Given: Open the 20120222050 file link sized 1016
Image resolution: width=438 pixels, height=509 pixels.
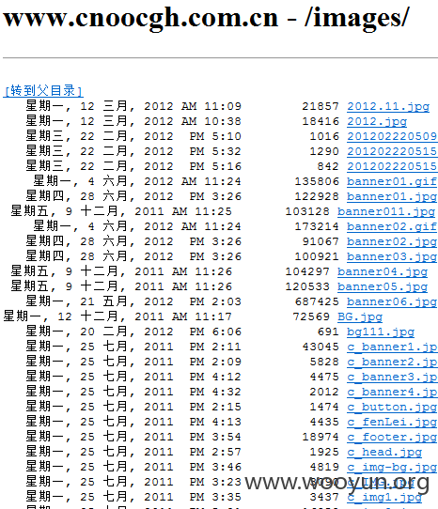Looking at the screenshot, I should (x=392, y=136).
